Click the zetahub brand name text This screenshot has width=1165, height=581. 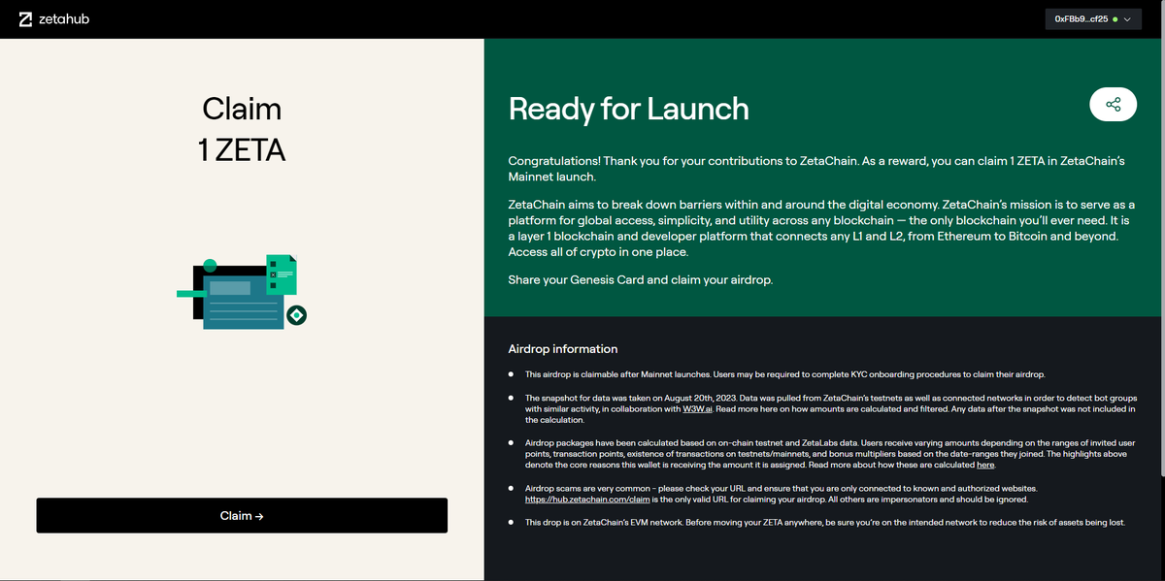coord(65,19)
